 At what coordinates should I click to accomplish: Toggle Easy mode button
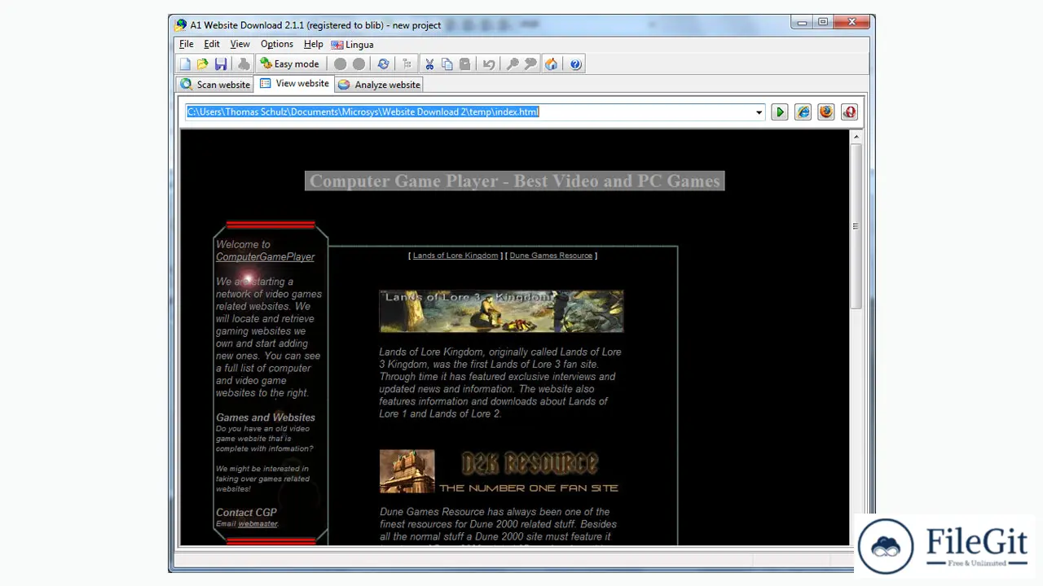(289, 64)
